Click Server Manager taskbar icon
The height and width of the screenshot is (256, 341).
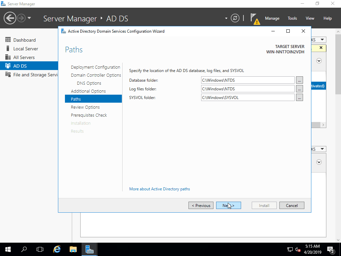[89, 249]
